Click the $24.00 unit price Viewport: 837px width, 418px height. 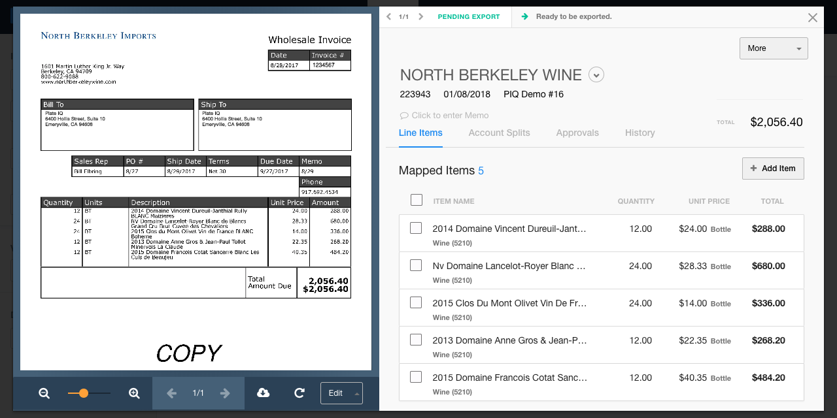tap(692, 229)
